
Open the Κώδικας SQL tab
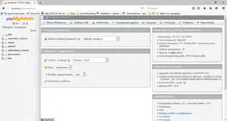tap(79, 23)
